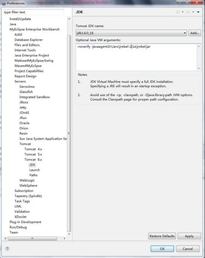Screen dimensions: 205x258
Task: Select Maven4MyEclipse item
Action: point(28,66)
